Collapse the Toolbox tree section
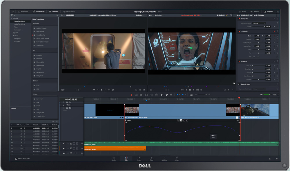The height and width of the screenshot is (171, 290). point(12,18)
